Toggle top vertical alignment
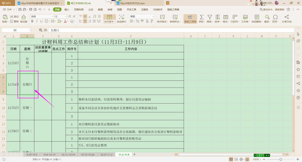 81,16
